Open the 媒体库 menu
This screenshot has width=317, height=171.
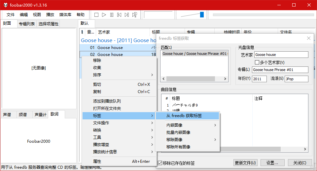[65, 15]
